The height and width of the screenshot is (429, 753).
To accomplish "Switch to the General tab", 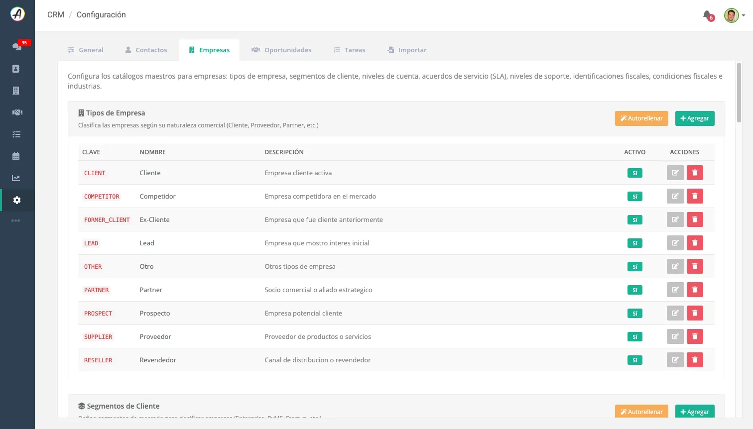I will (86, 50).
